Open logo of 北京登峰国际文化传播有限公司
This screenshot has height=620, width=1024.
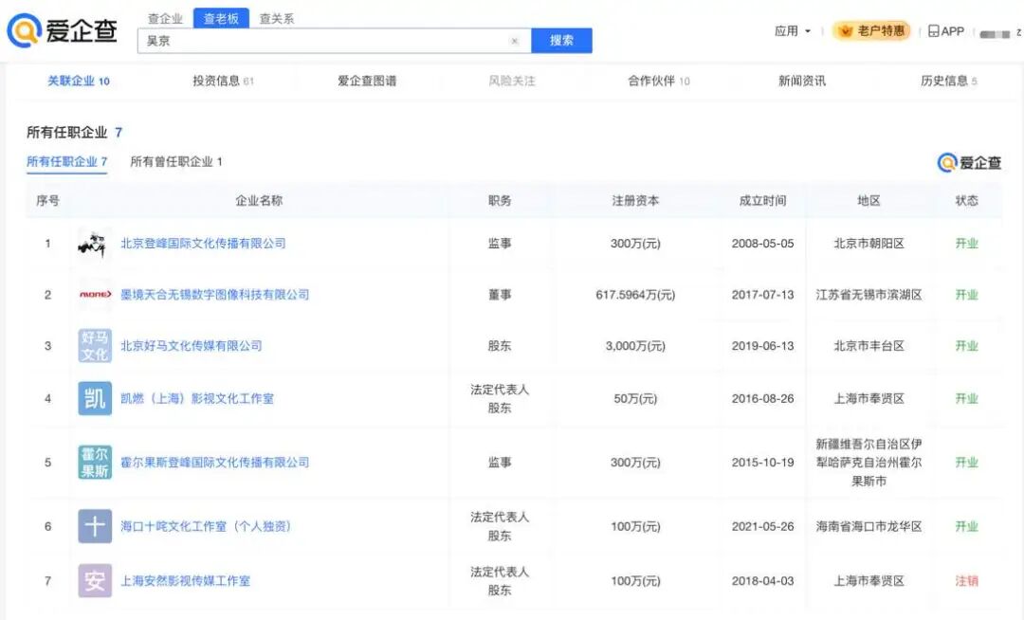pyautogui.click(x=95, y=244)
